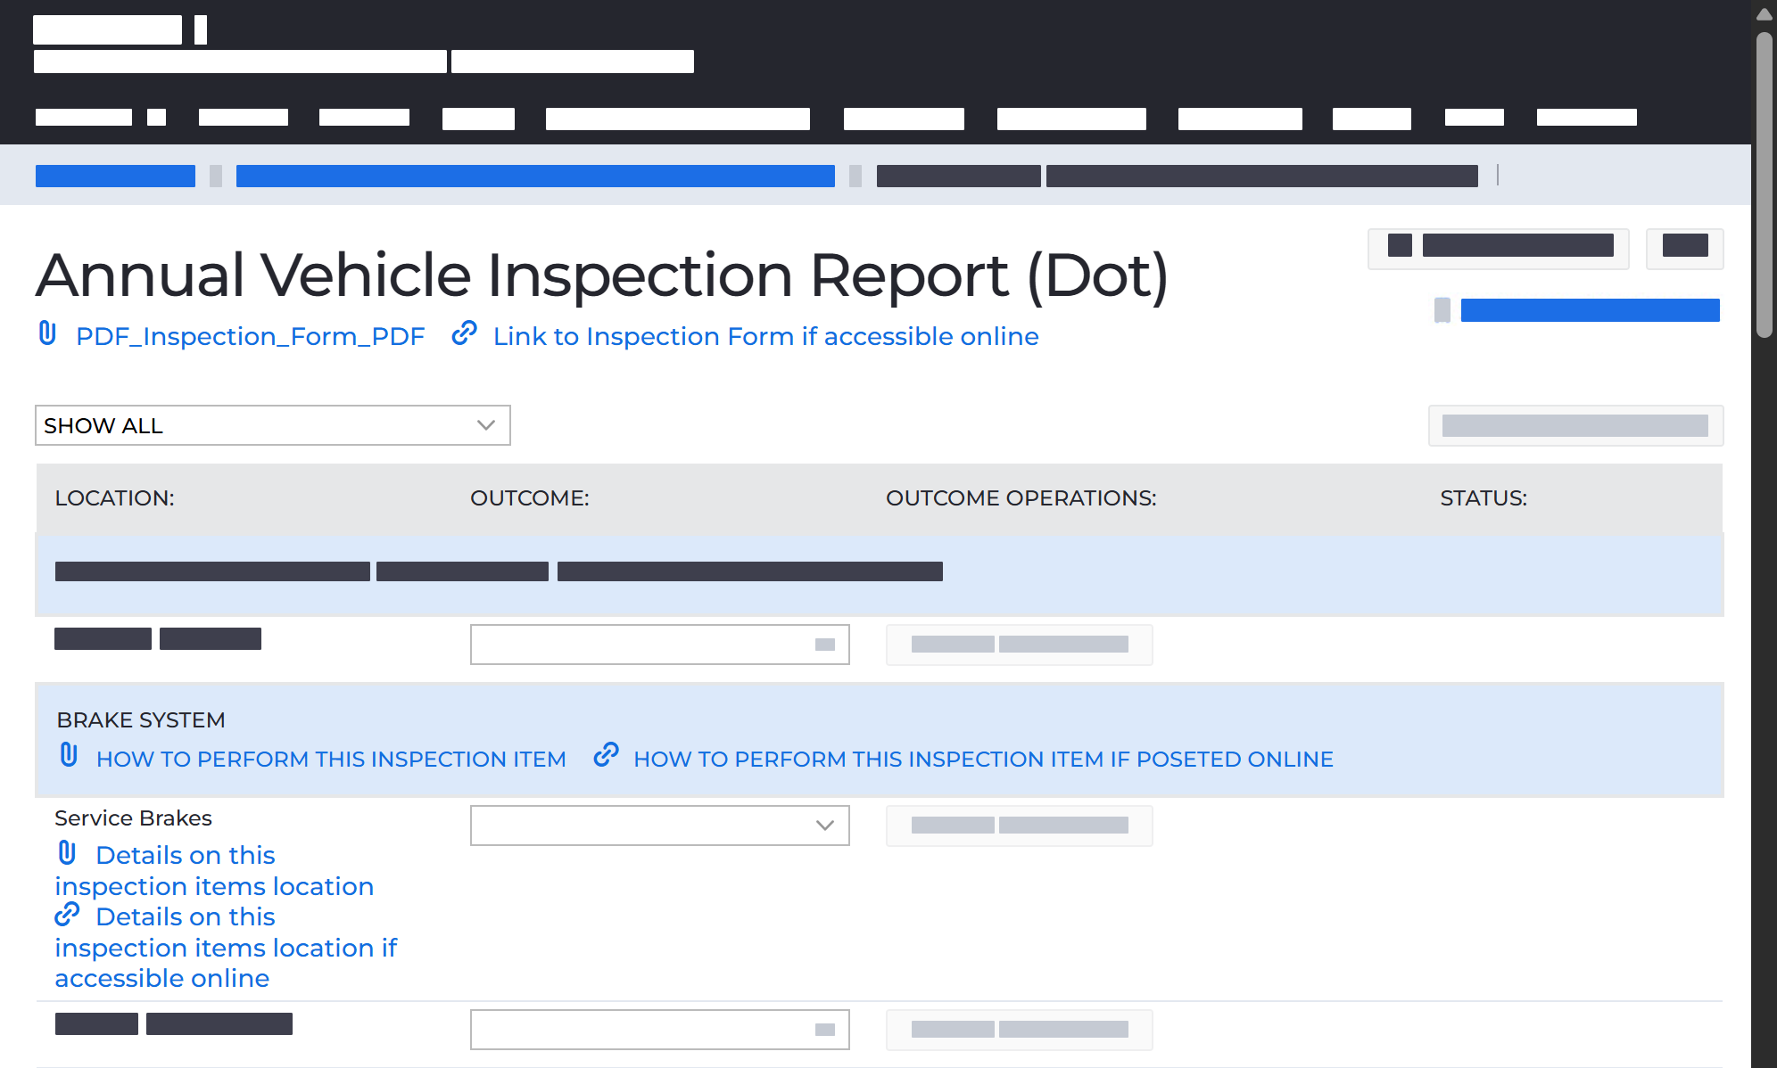Click the chevron in Service Brakes outcome dropdown
The image size is (1777, 1068).
tap(825, 826)
